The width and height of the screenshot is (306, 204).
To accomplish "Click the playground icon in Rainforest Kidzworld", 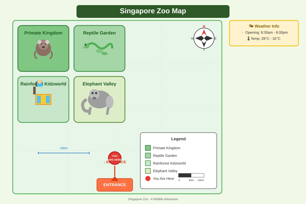I will point(42,92).
